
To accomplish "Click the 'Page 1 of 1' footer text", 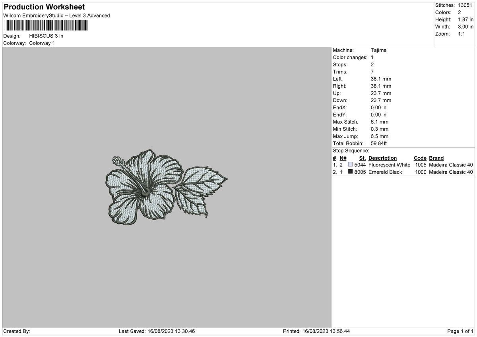I will (x=460, y=331).
